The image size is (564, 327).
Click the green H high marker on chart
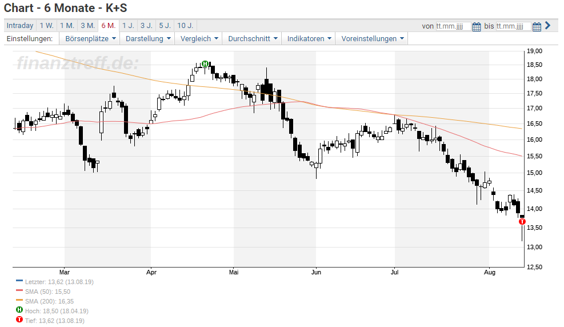click(205, 63)
